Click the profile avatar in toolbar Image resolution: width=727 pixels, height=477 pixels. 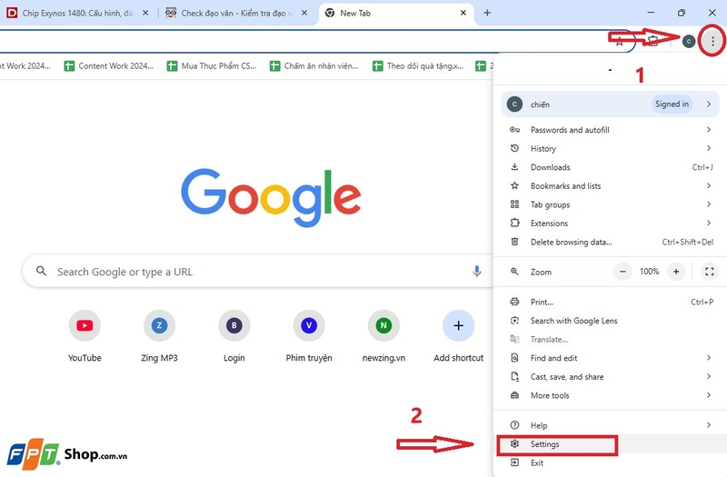click(689, 41)
